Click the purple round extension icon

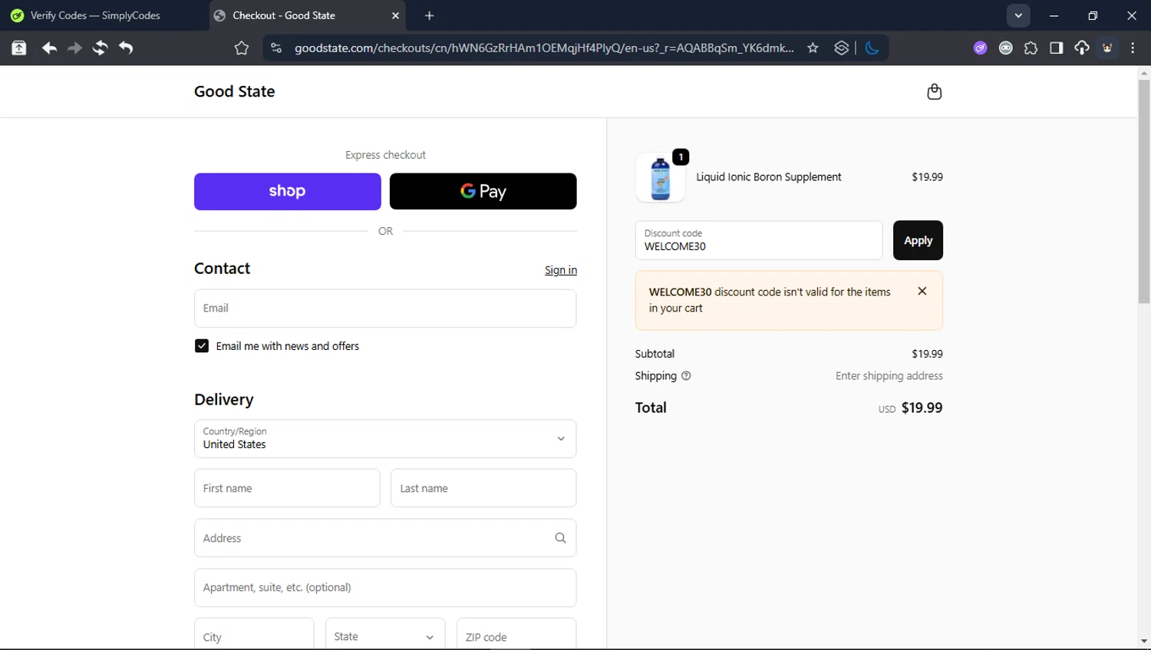[x=981, y=48]
